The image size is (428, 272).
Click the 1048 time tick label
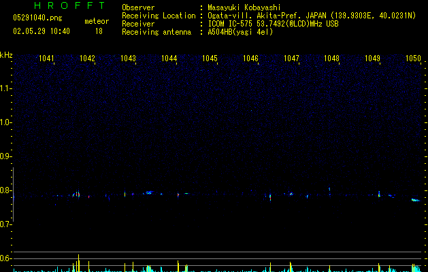click(331, 58)
